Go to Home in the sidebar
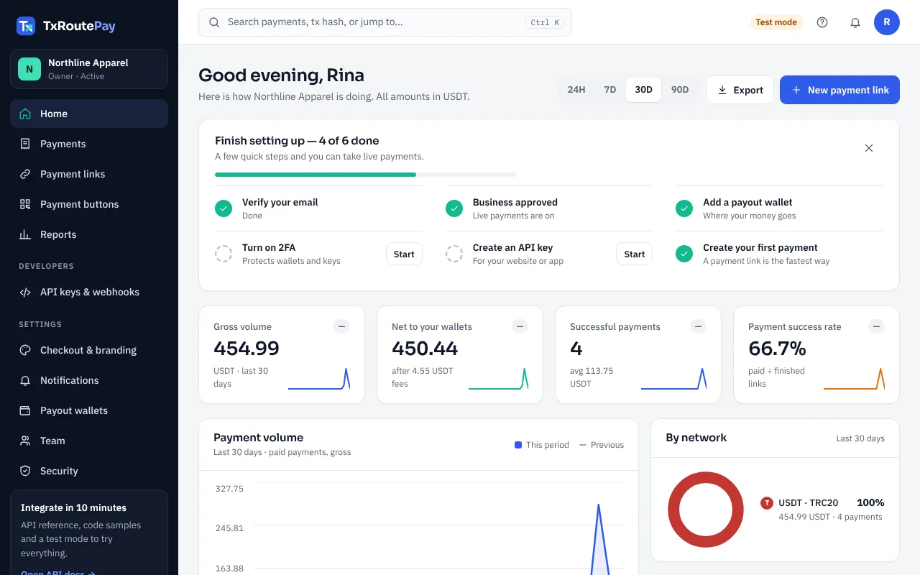Image resolution: width=920 pixels, height=575 pixels. [89, 114]
